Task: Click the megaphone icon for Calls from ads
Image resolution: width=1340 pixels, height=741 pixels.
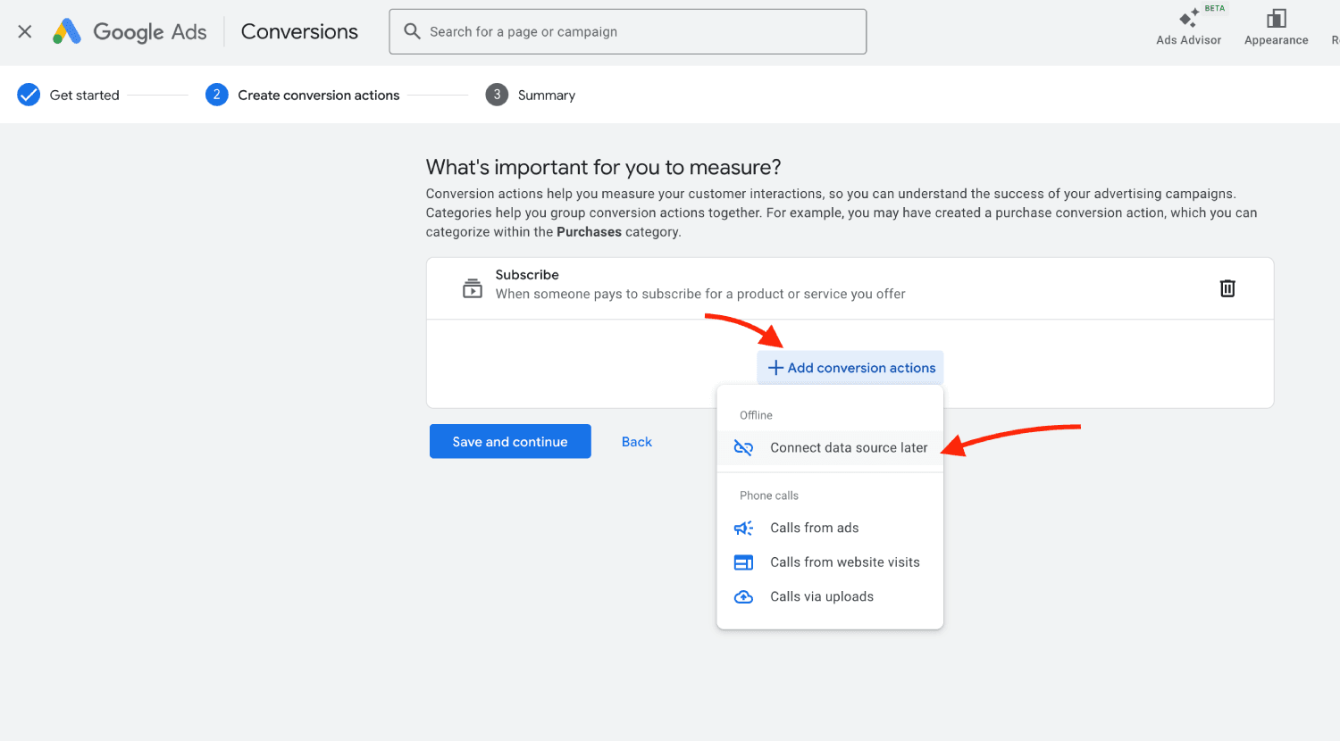Action: click(x=743, y=529)
